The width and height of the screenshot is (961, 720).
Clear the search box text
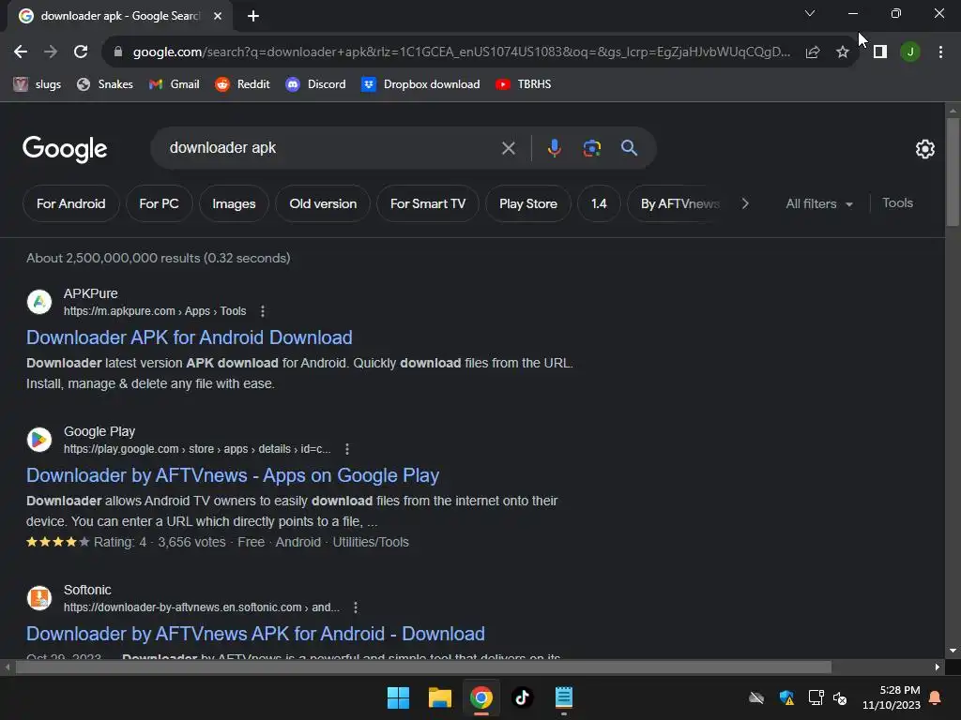tap(508, 148)
